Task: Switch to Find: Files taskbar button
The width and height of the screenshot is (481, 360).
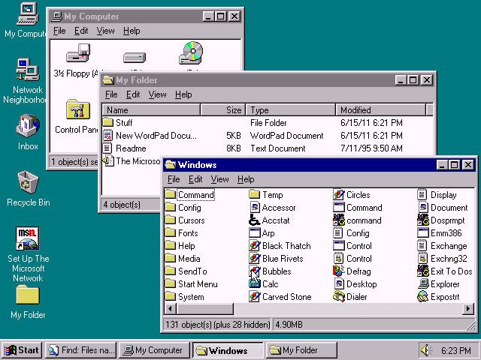Action: 80,350
